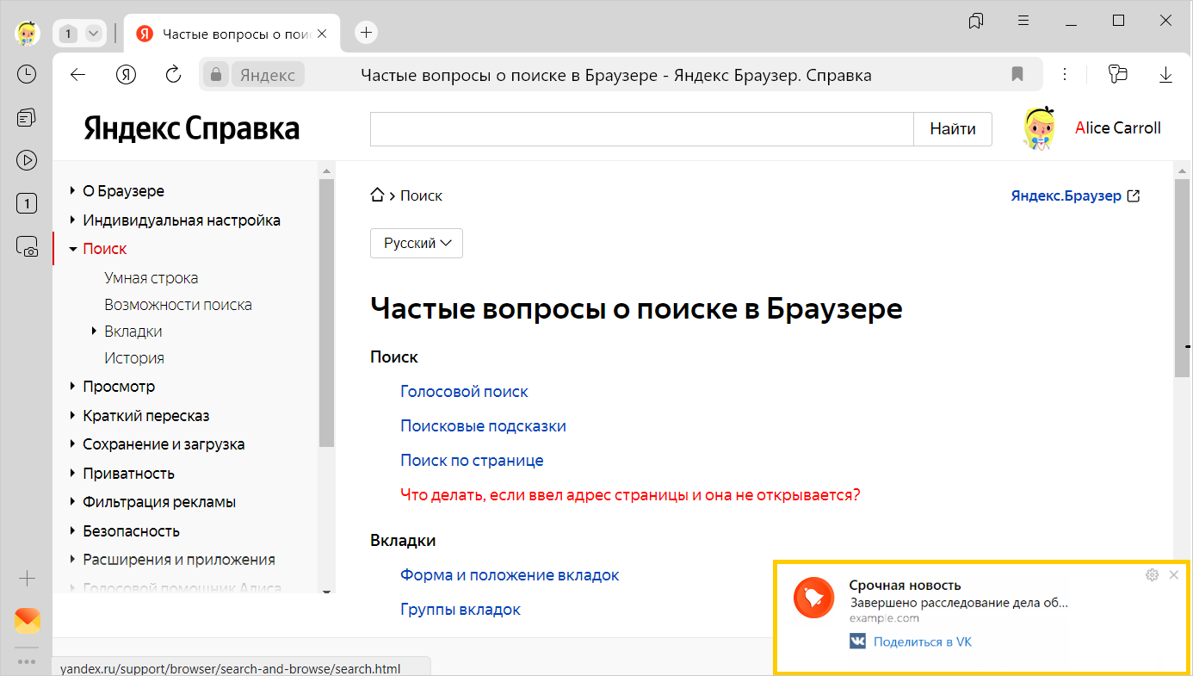Bookmark this page via address bar icon

click(x=1017, y=75)
